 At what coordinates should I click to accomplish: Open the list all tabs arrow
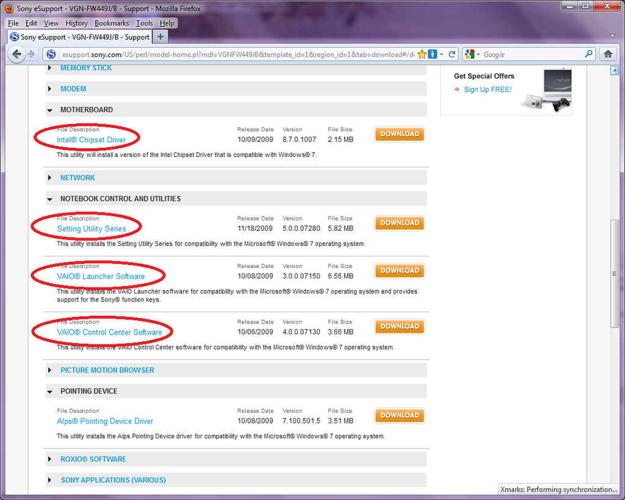(x=613, y=36)
